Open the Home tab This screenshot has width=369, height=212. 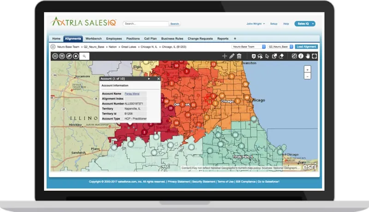pyautogui.click(x=56, y=39)
